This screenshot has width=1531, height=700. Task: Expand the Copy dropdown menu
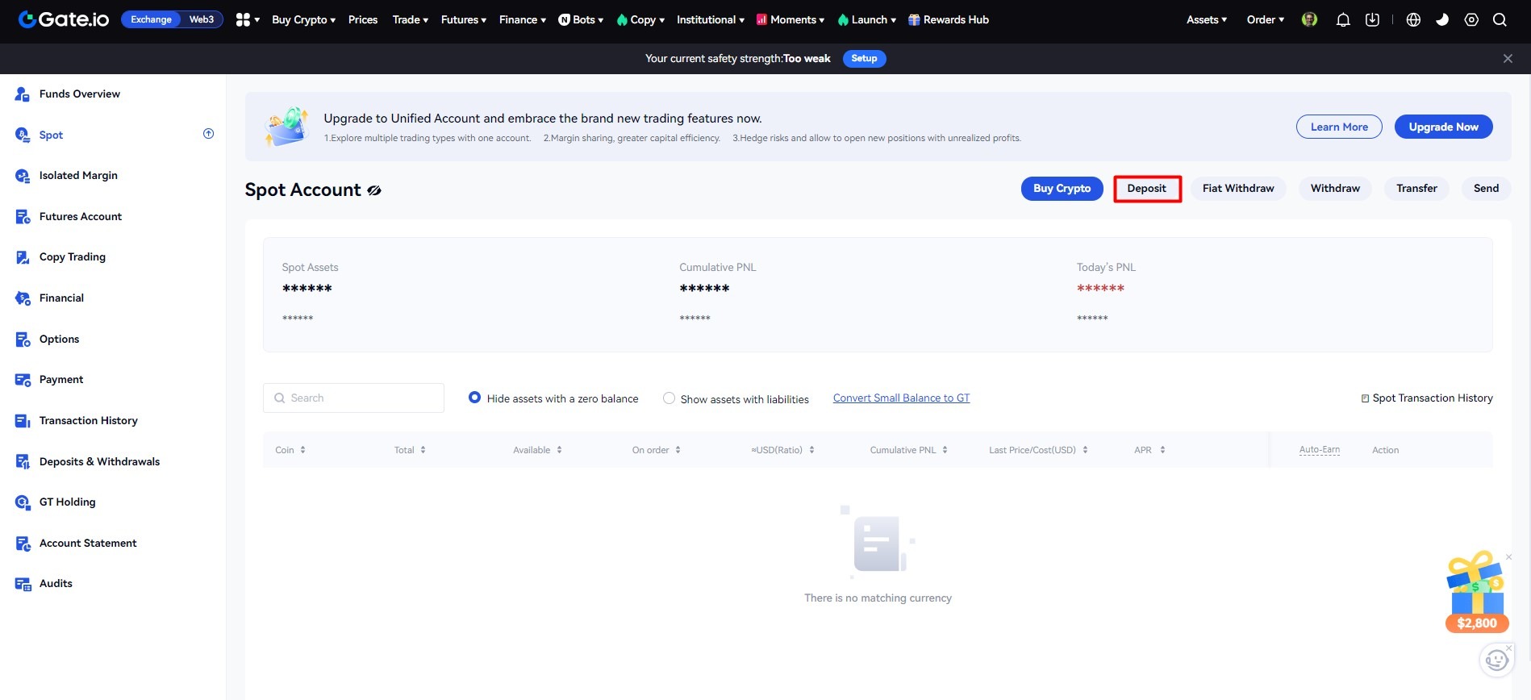(x=640, y=19)
